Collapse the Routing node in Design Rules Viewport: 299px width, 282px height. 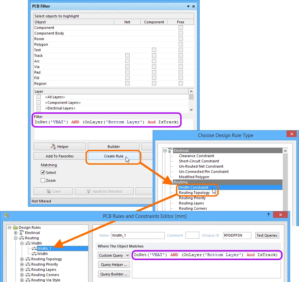coord(16,238)
